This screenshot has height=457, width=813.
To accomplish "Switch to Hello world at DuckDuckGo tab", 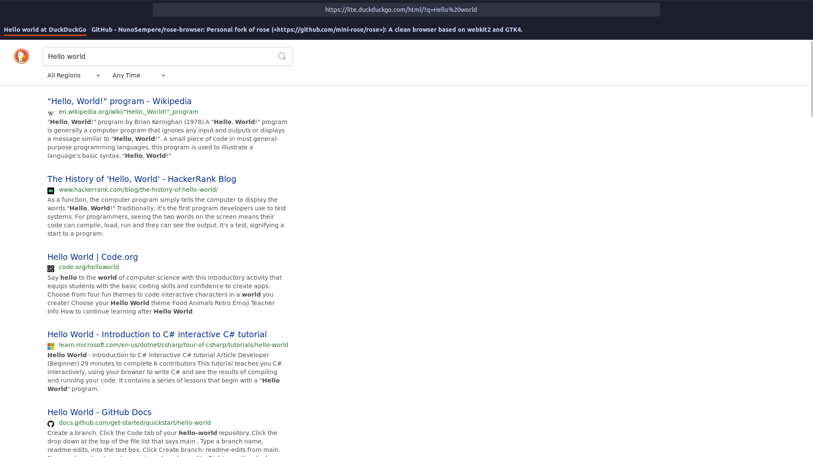I will pyautogui.click(x=45, y=30).
